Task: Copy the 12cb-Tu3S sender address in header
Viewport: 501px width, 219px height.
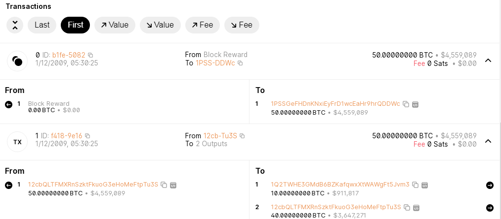Action: tap(242, 136)
